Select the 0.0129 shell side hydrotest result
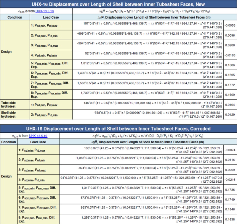 [230, 114]
